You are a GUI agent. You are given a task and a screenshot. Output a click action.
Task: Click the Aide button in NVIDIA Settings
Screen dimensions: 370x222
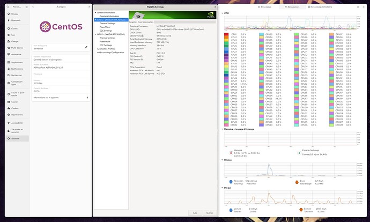(195, 213)
